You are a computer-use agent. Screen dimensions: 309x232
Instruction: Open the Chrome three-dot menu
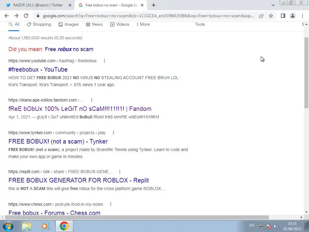click(302, 16)
